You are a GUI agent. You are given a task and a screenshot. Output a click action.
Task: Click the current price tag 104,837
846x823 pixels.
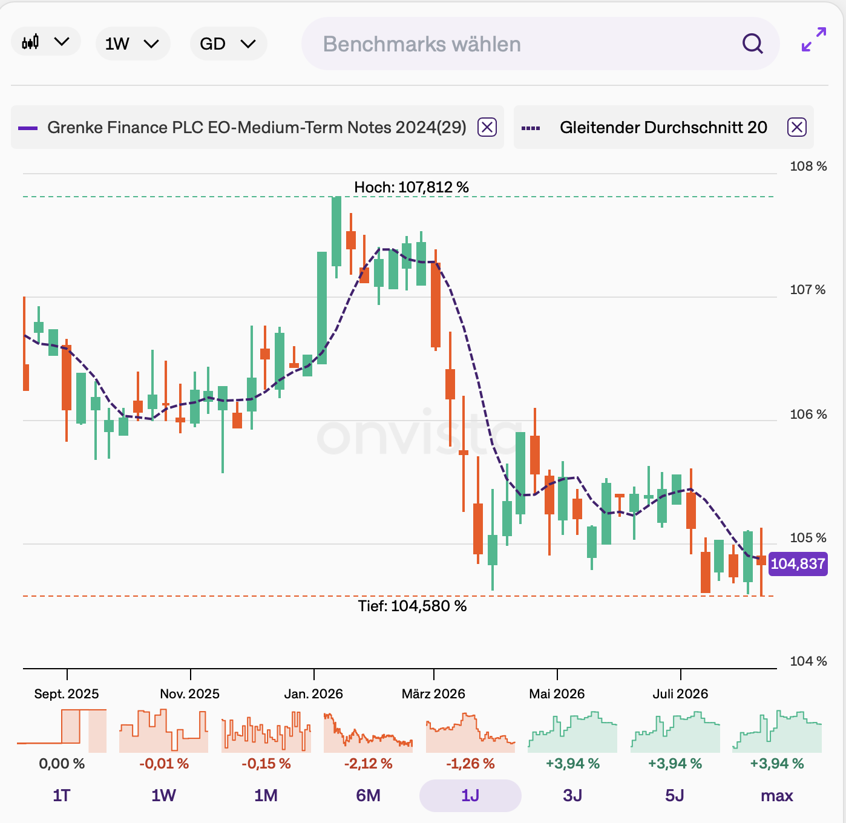coord(798,564)
